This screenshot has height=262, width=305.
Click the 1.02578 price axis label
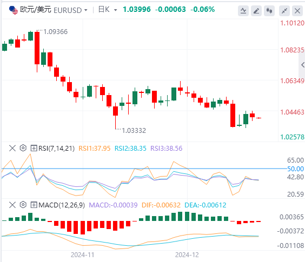click(292, 137)
